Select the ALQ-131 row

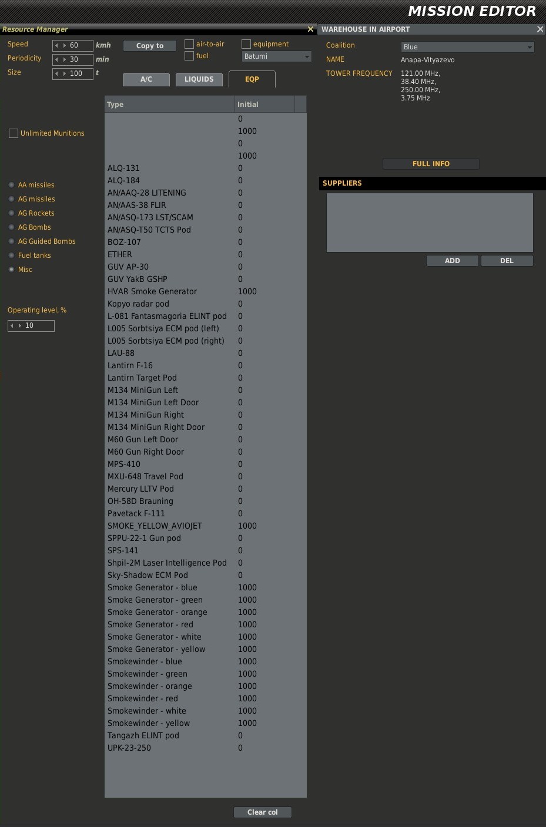[x=205, y=168]
